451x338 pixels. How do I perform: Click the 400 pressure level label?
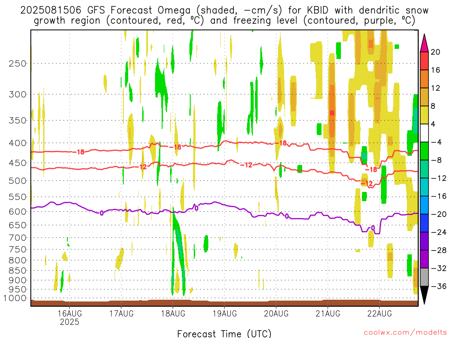[18, 143]
